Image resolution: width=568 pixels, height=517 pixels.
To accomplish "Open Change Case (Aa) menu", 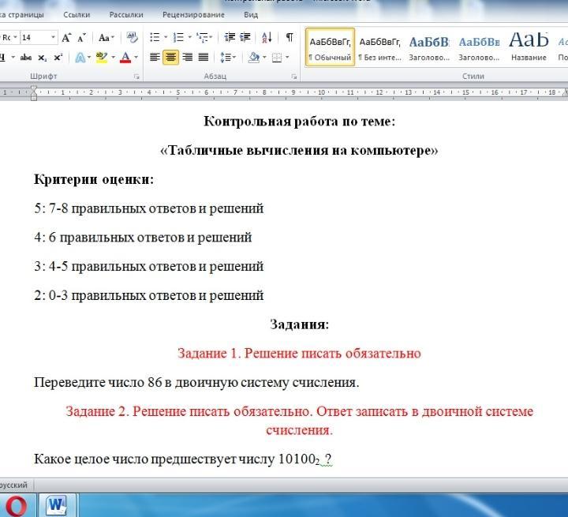I will (106, 38).
